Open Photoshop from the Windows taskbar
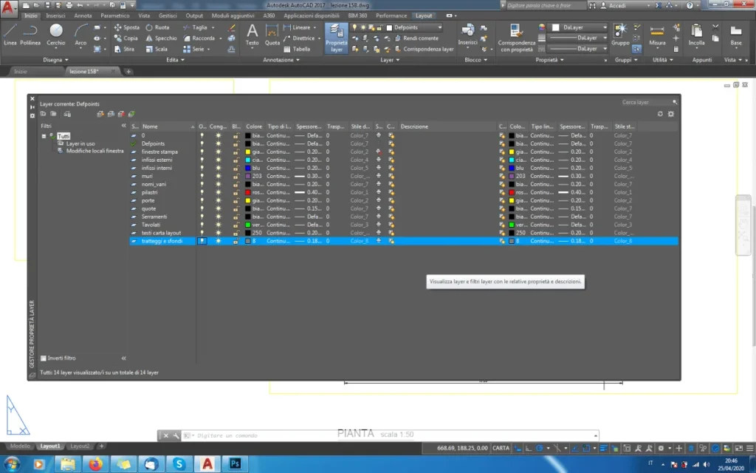 click(x=235, y=464)
